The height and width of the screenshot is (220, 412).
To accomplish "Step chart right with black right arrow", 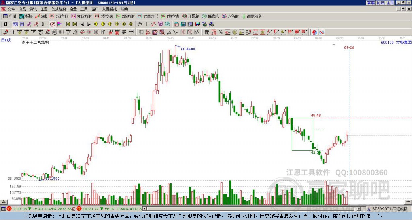I will [89, 24].
